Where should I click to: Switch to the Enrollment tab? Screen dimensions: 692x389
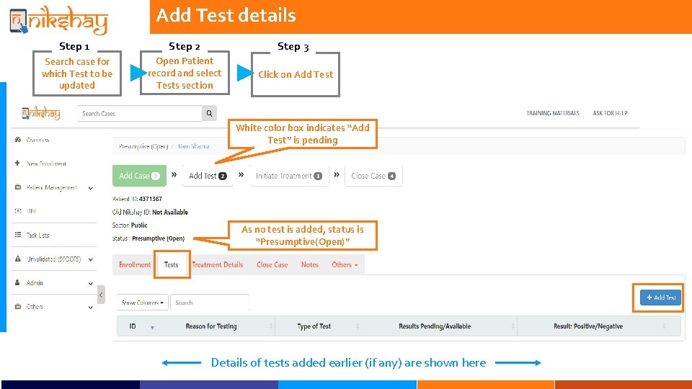(x=135, y=264)
